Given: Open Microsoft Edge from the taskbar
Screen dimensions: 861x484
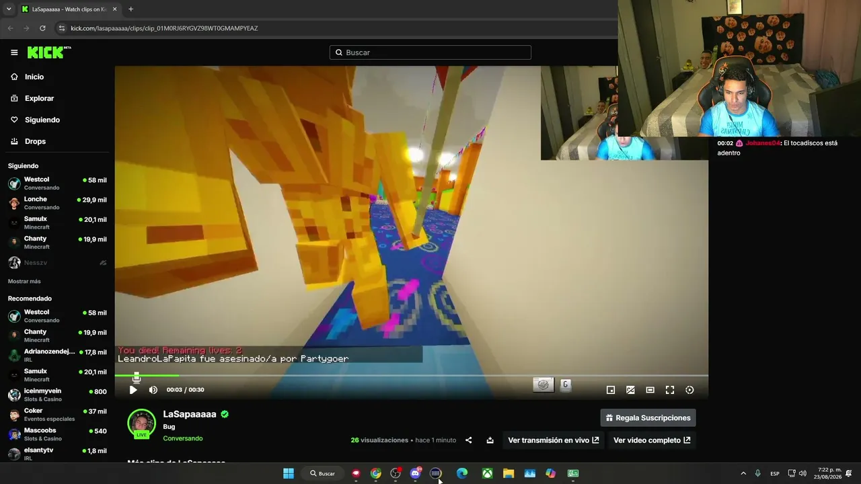Looking at the screenshot, I should coord(462,473).
